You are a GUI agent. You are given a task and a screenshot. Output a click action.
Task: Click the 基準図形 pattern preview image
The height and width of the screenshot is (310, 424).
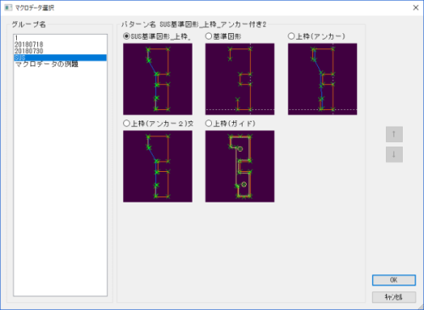[x=240, y=79]
